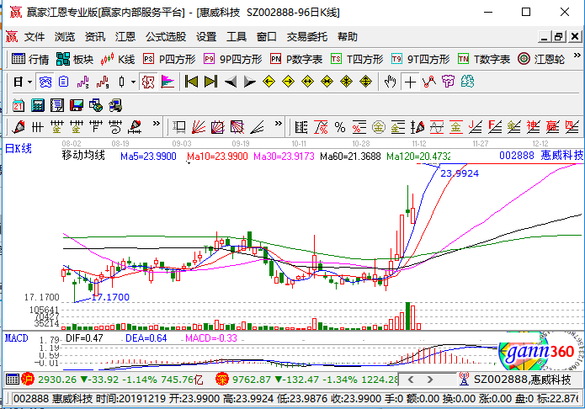Open the P四方形 tool
The image size is (585, 409).
[169, 59]
